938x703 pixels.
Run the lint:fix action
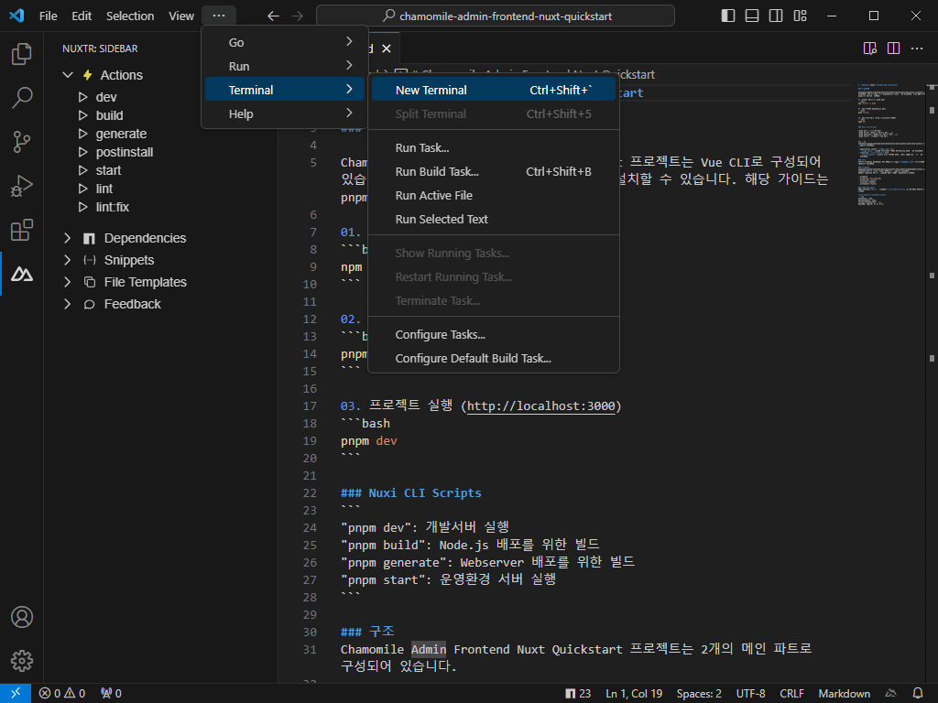(113, 208)
